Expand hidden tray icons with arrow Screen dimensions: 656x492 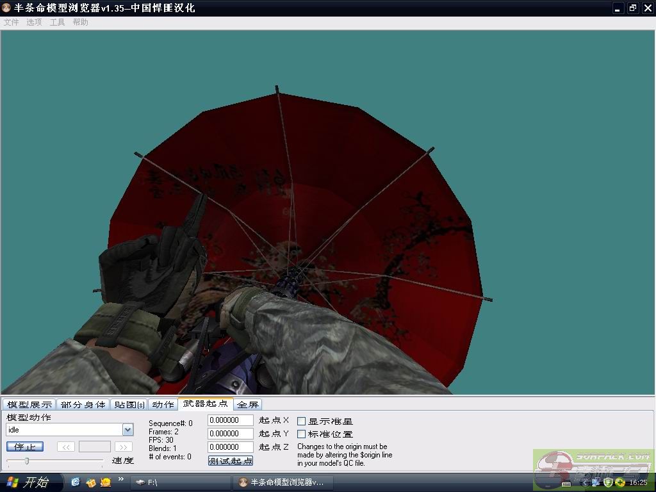(x=585, y=482)
